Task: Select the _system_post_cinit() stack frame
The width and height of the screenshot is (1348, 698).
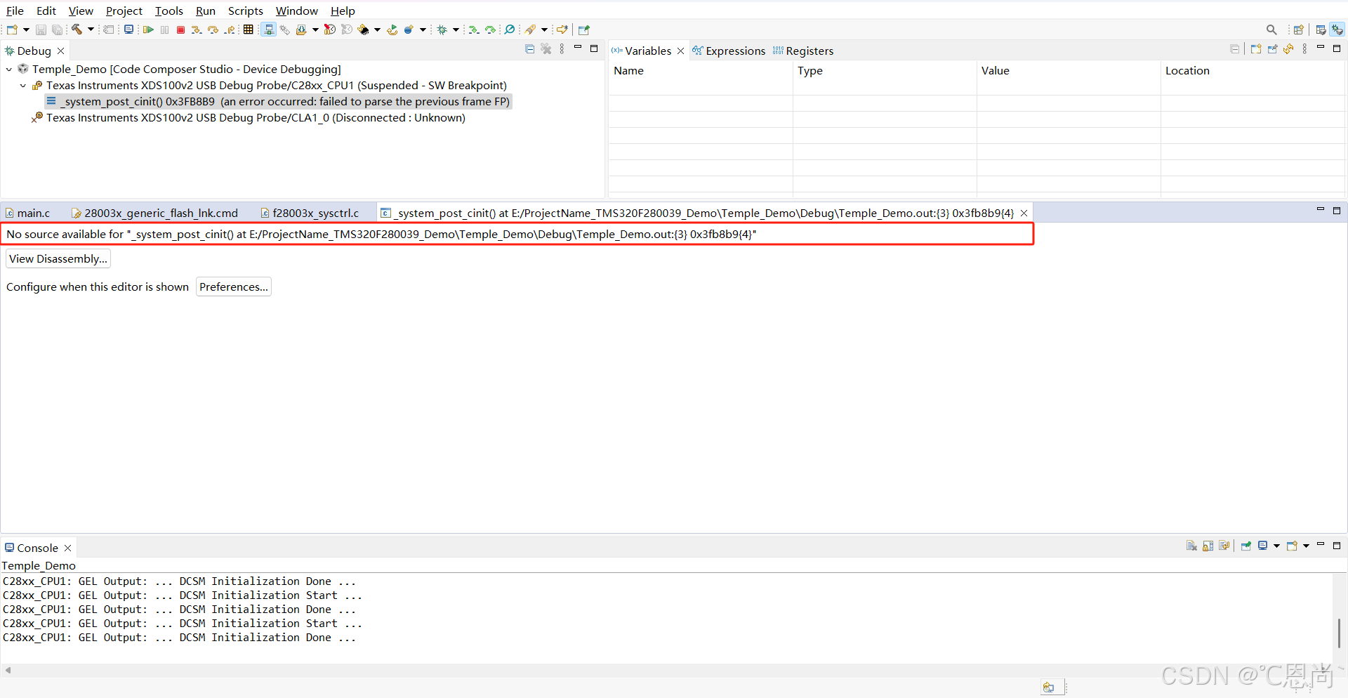Action: pos(278,102)
